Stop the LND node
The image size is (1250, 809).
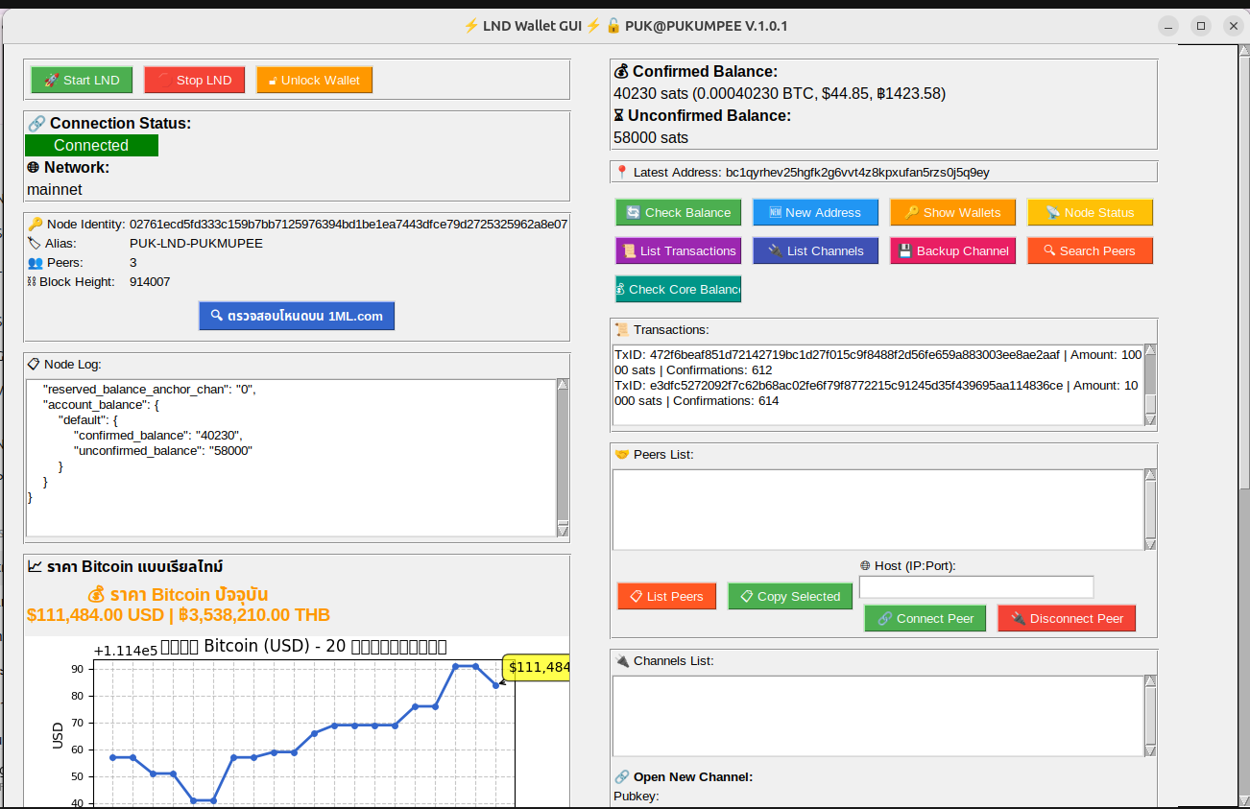[195, 80]
